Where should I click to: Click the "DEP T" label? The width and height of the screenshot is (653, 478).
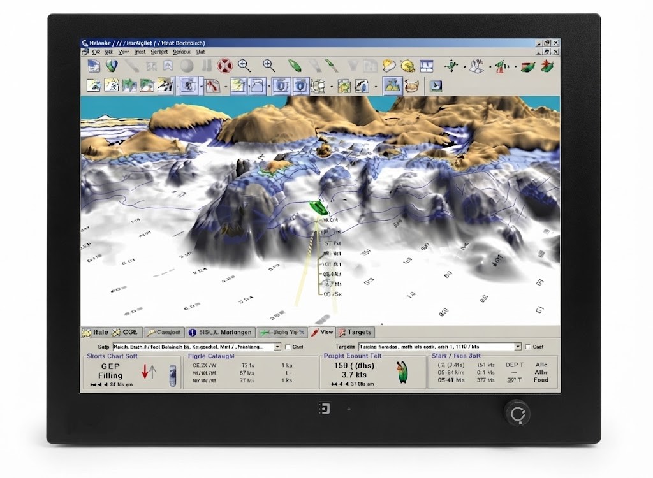(515, 365)
